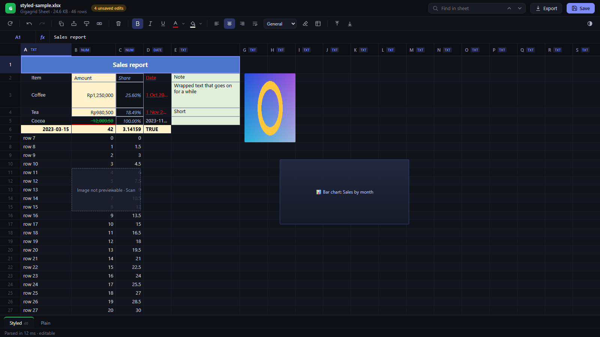
Task: Select the TRUE cell
Action: [157, 129]
